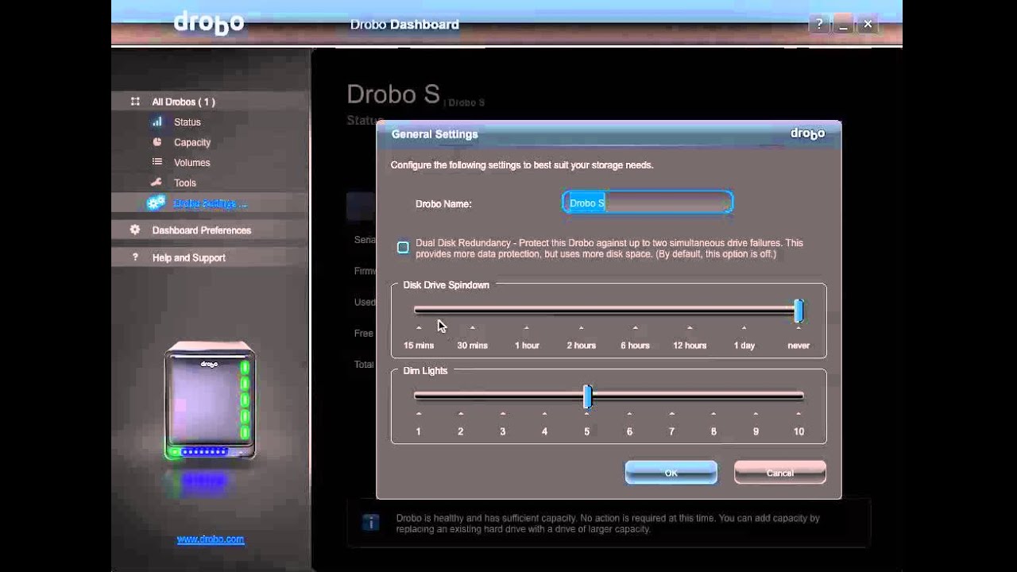
Task: Select All Drobos ( 1 ) entry
Action: [184, 102]
